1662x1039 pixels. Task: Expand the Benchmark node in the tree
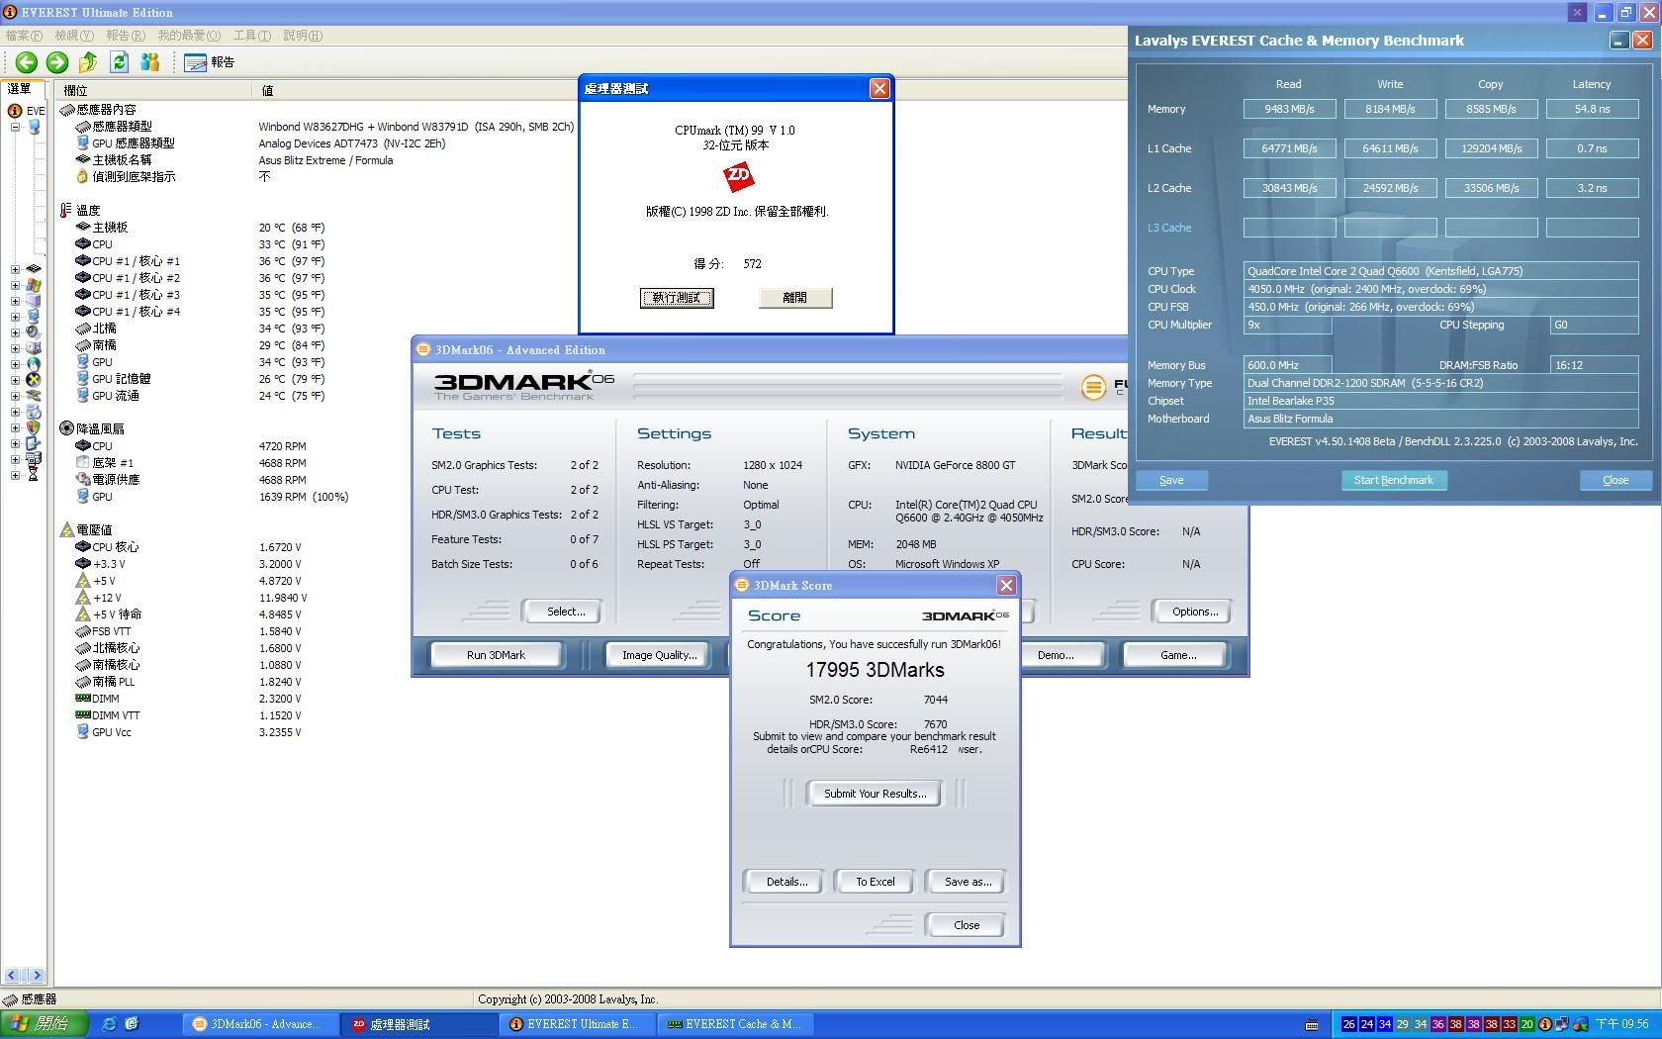point(15,475)
